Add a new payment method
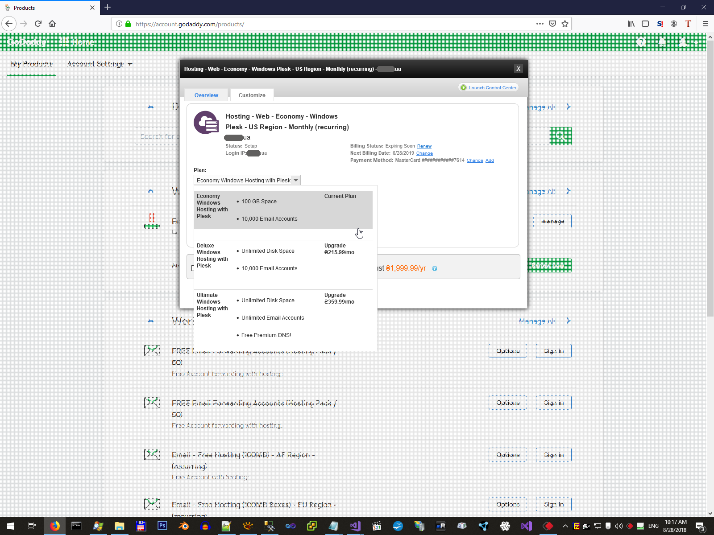The width and height of the screenshot is (714, 535). click(x=490, y=160)
